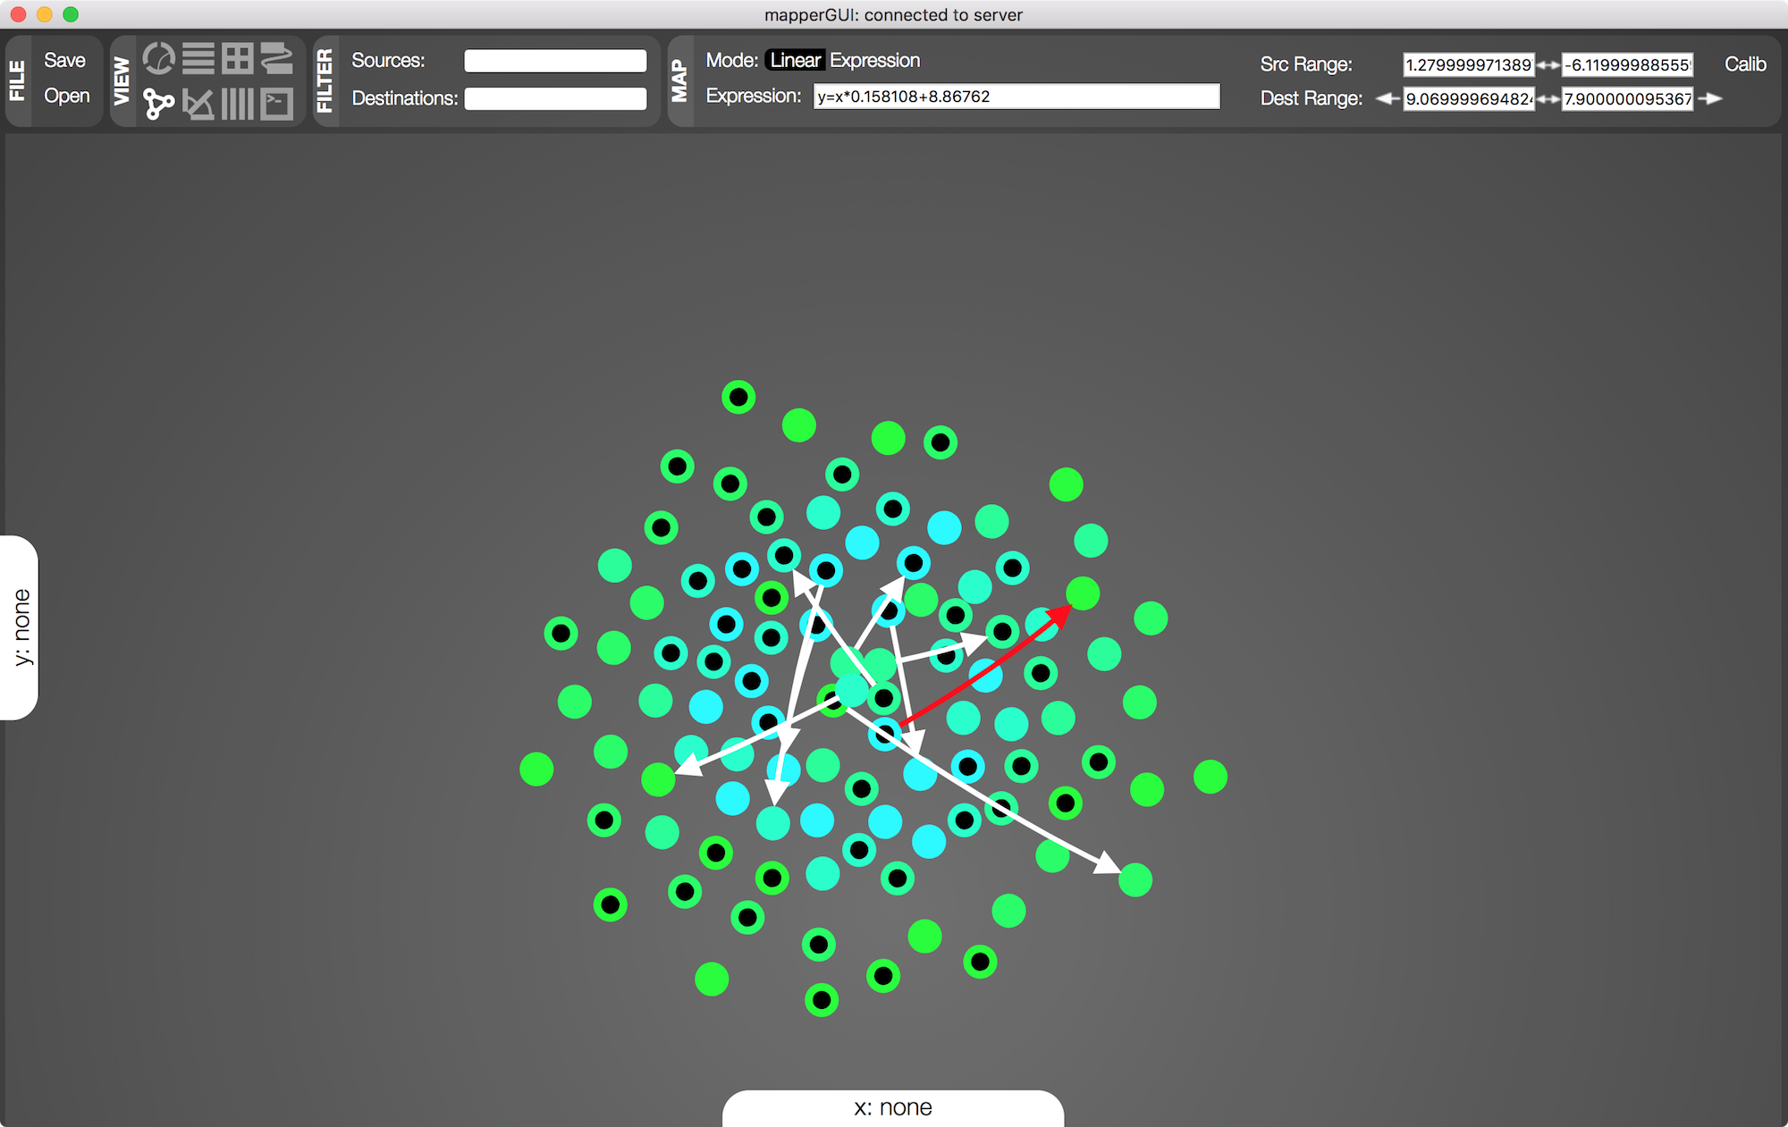Open the console view icon
The image size is (1788, 1127).
point(277,104)
